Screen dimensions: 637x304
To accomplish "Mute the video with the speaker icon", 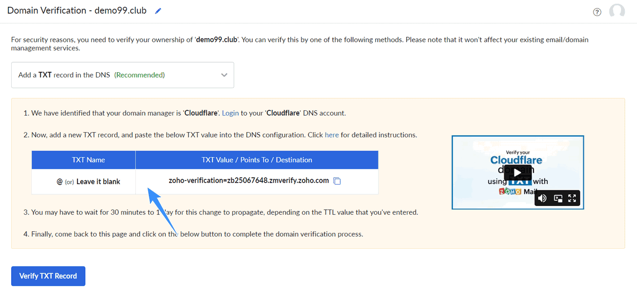I will point(542,198).
